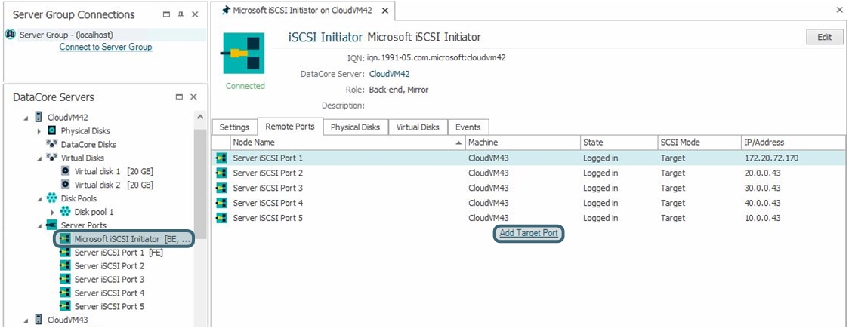
Task: Select the DataCore Disks icon in tree
Action: click(52, 144)
